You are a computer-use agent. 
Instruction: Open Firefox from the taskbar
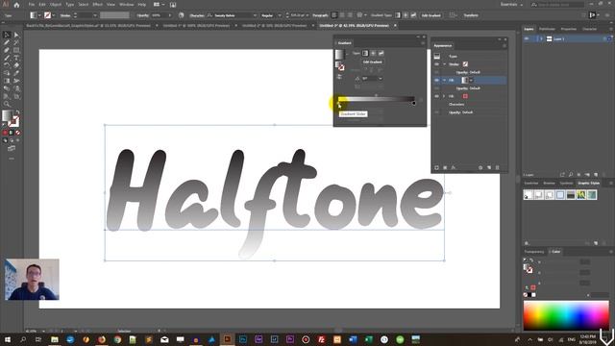pyautogui.click(x=102, y=339)
